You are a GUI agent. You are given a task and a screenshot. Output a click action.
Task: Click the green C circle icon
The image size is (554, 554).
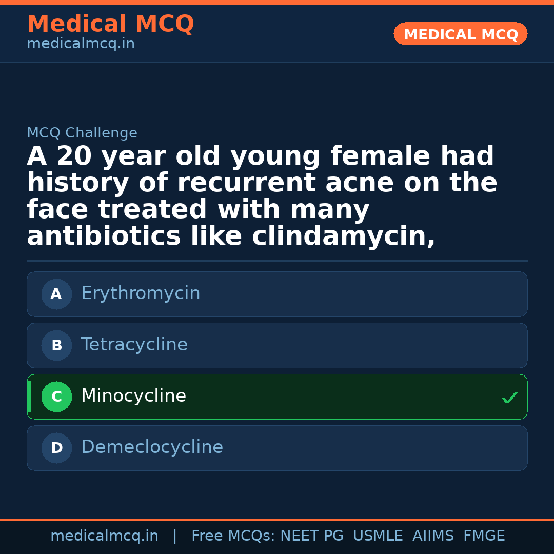click(x=56, y=397)
